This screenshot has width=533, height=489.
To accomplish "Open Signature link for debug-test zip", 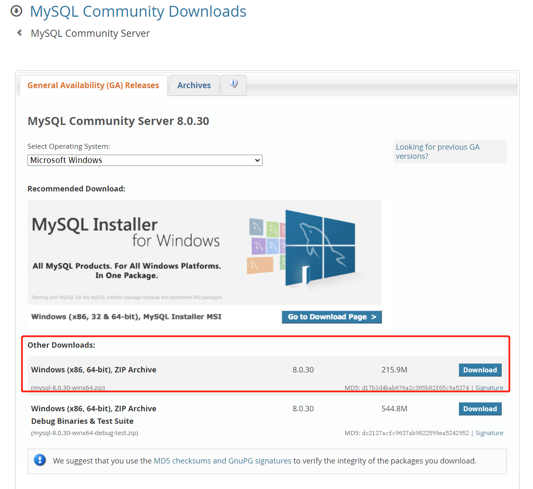I will coord(489,433).
